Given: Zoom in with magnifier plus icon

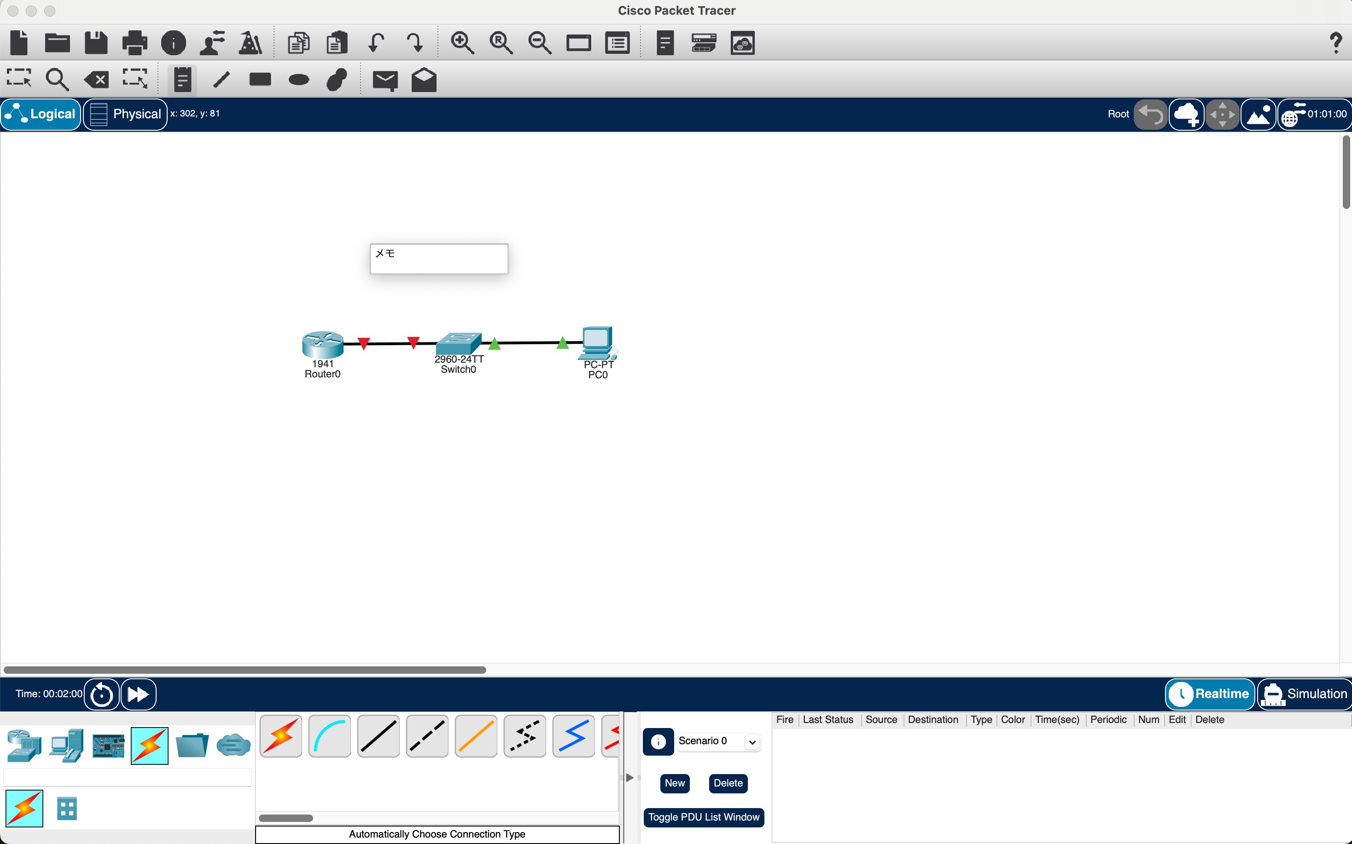Looking at the screenshot, I should [462, 43].
